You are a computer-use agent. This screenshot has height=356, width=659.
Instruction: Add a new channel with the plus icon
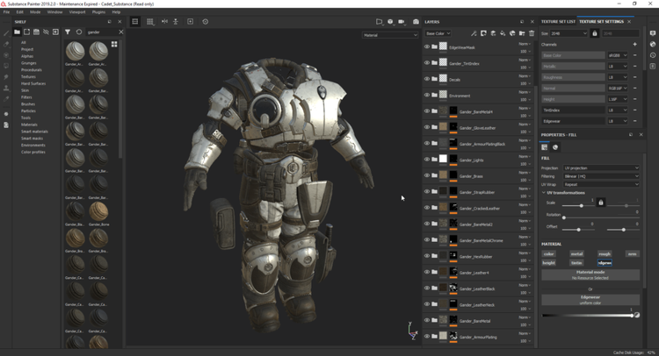[635, 44]
